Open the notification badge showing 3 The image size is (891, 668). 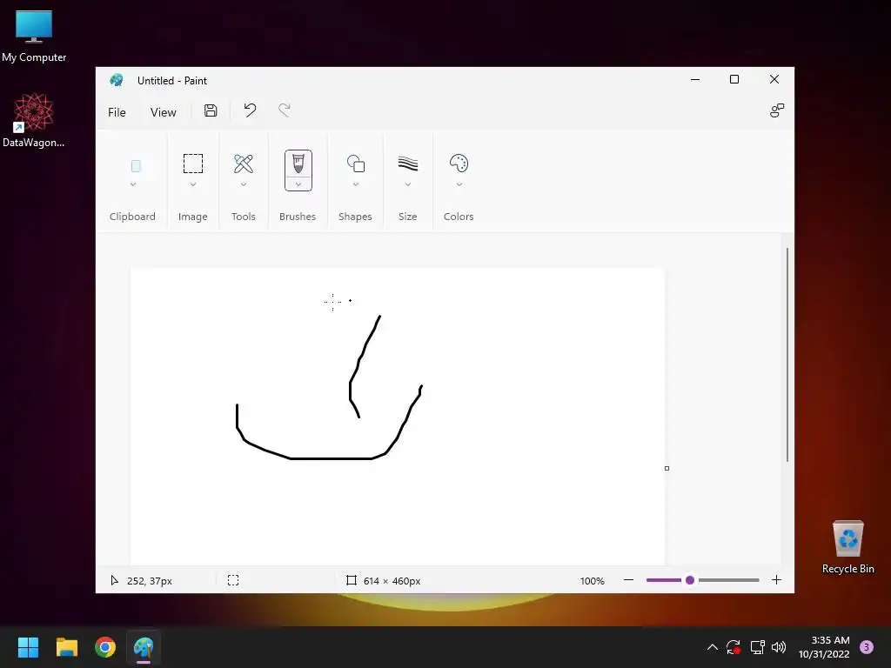(867, 647)
